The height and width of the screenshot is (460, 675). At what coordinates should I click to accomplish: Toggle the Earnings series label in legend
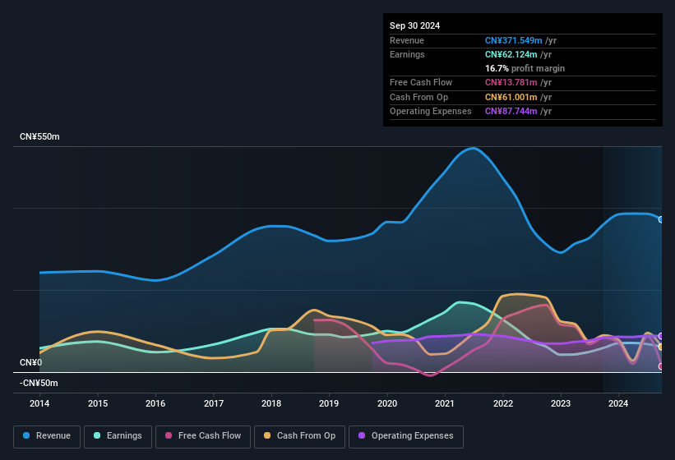[x=124, y=435]
